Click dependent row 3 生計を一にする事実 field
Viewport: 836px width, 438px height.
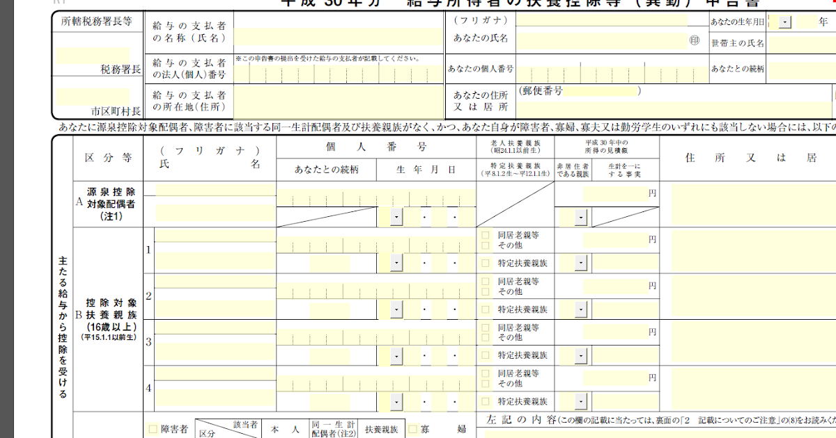[x=624, y=355]
